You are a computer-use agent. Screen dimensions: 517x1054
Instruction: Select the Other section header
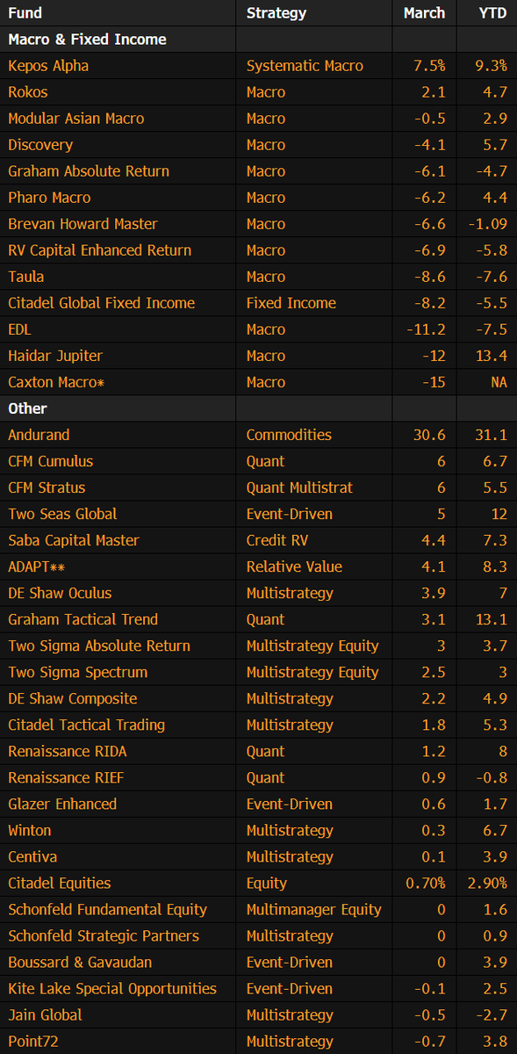pyautogui.click(x=27, y=408)
